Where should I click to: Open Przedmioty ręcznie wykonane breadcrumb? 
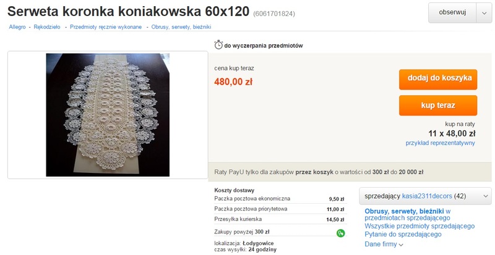click(106, 27)
